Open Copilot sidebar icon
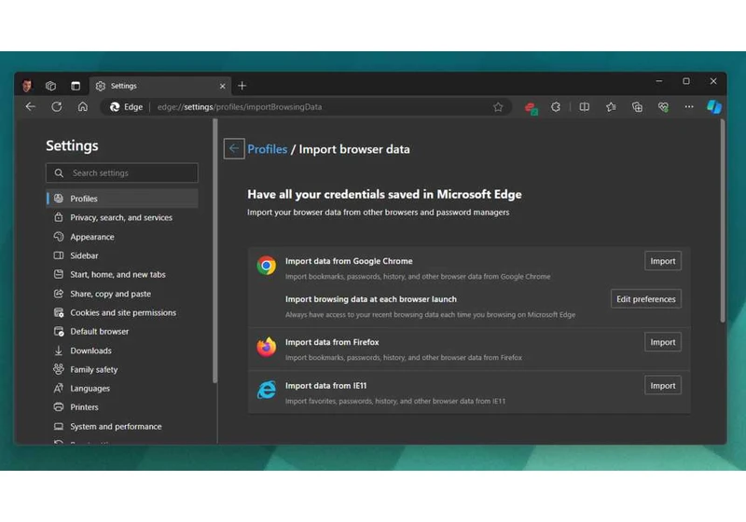This screenshot has height=522, width=746. click(714, 107)
